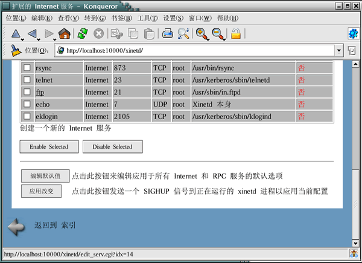Click the Paste clipboard icon
The width and height of the screenshot is (362, 263).
149,34
